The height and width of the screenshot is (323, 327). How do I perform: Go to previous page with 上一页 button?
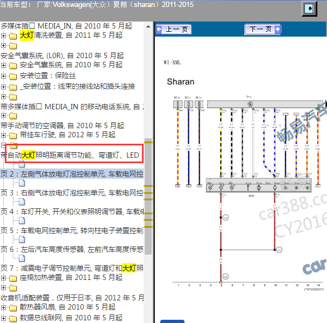174,29
